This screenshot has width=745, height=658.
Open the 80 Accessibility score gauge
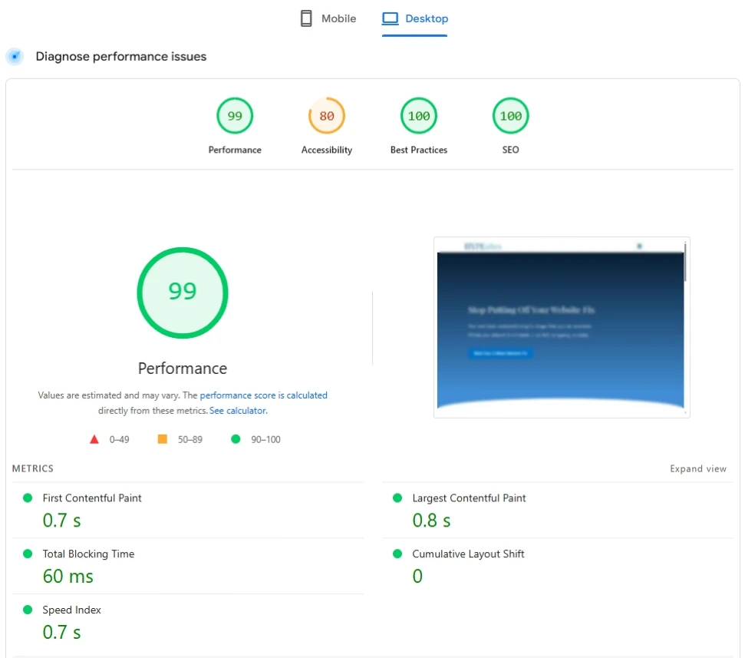coord(326,115)
